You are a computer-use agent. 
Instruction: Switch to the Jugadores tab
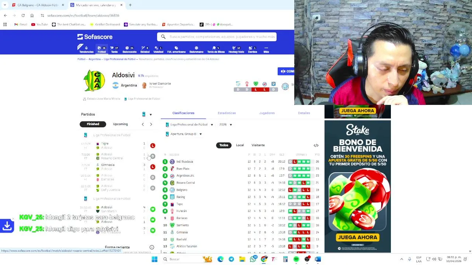[x=267, y=113]
